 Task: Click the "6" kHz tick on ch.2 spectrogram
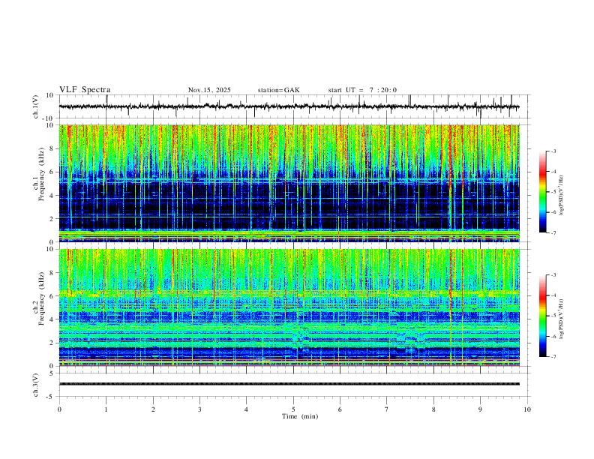[52, 296]
